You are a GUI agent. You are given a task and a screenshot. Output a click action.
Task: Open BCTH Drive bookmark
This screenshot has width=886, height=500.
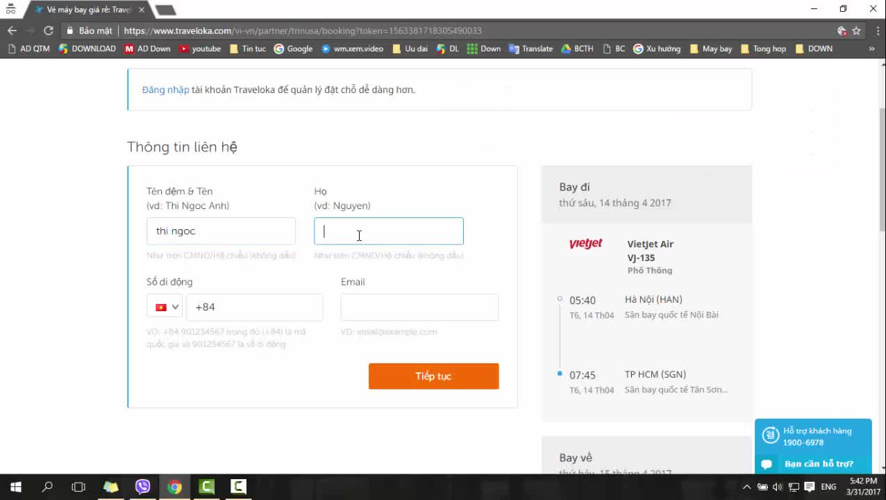577,49
